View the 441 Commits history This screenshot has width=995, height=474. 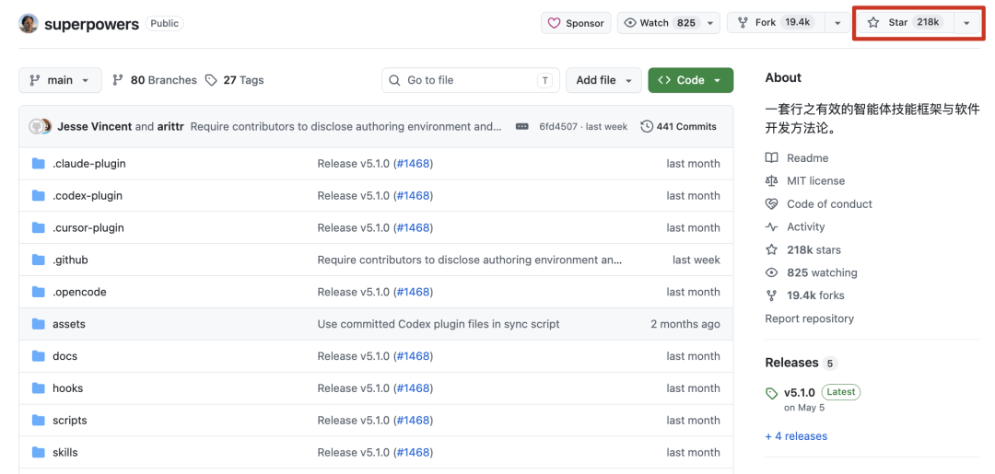(679, 127)
